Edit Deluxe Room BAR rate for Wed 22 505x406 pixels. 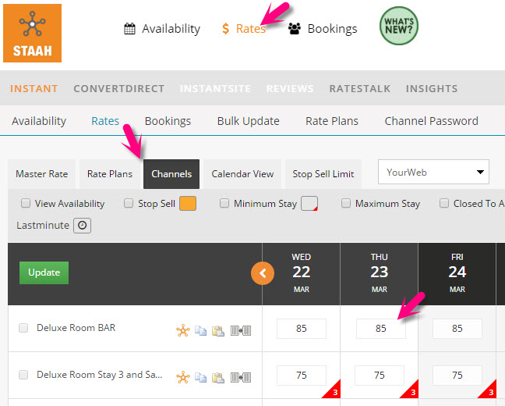[302, 329]
